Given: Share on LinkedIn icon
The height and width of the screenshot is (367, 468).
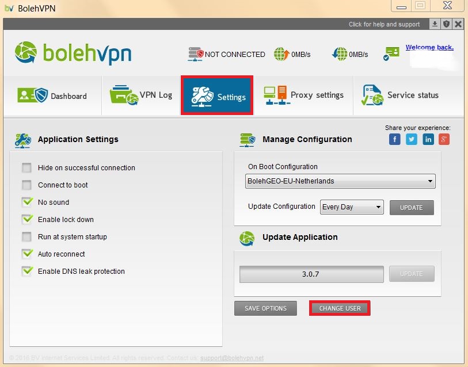Looking at the screenshot, I should (x=428, y=139).
